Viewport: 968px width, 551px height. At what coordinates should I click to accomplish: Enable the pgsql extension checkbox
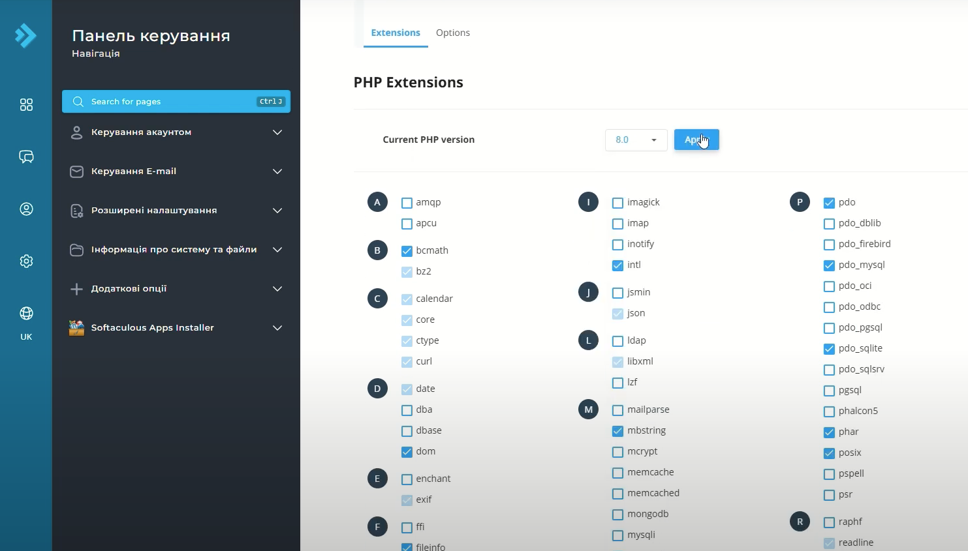coord(829,391)
